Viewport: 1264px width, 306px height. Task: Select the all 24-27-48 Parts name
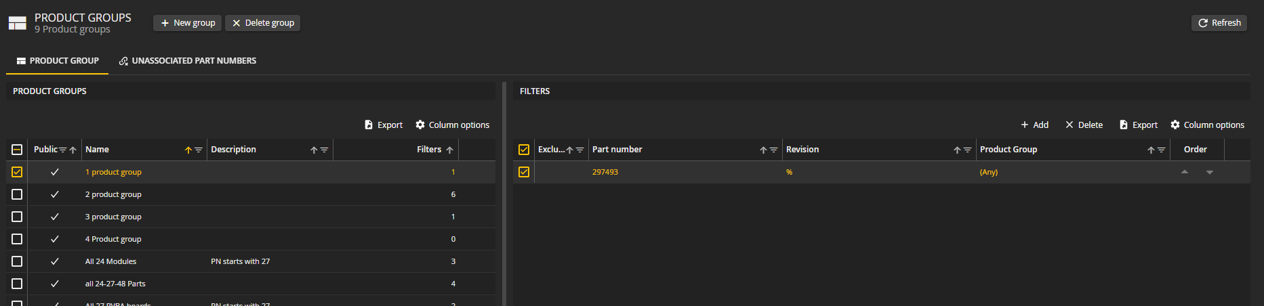pyautogui.click(x=115, y=284)
